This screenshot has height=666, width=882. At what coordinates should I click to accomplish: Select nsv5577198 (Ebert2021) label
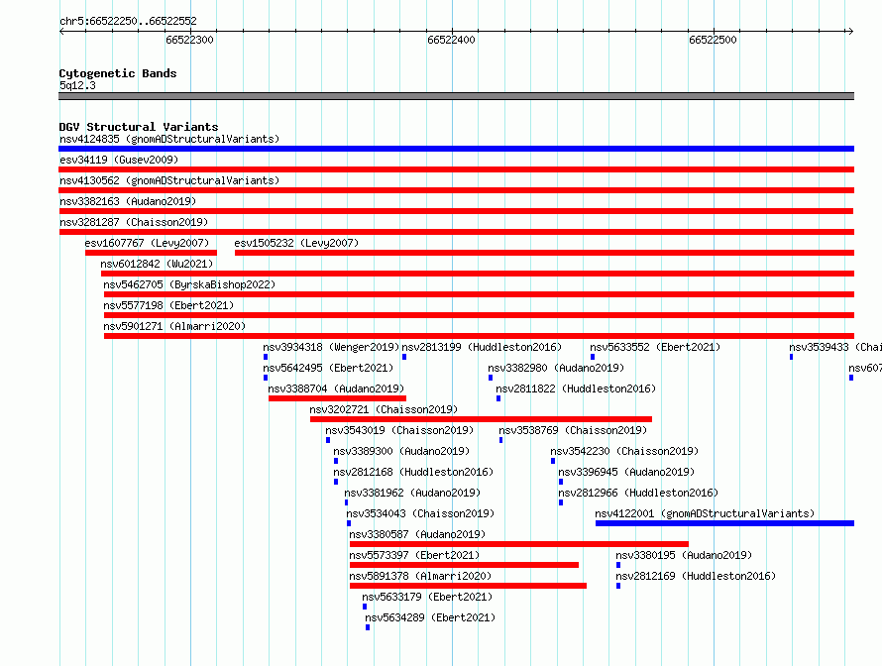coord(168,305)
